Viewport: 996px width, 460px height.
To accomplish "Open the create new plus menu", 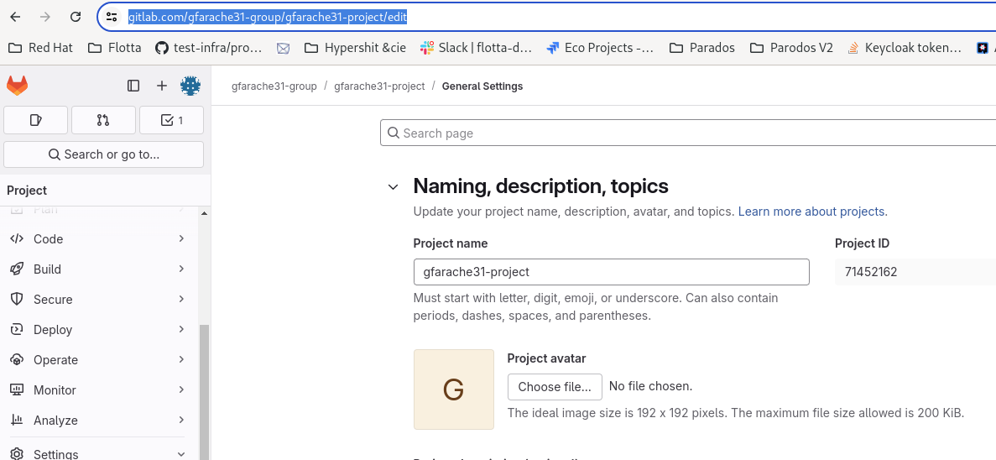I will (162, 86).
